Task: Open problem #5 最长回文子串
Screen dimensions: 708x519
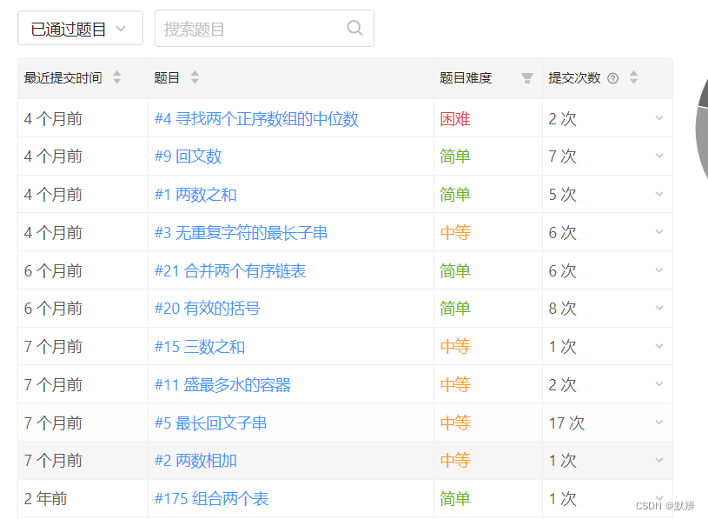Action: pyautogui.click(x=210, y=423)
